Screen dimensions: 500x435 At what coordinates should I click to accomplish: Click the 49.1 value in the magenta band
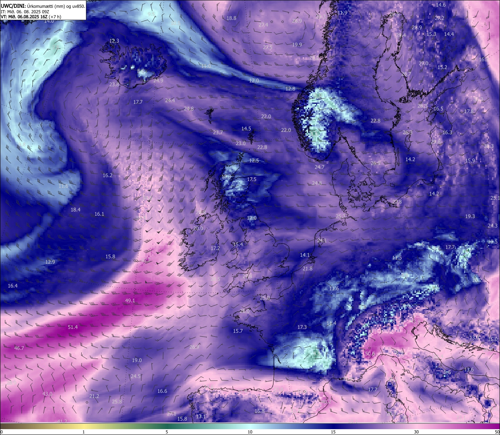pos(130,300)
